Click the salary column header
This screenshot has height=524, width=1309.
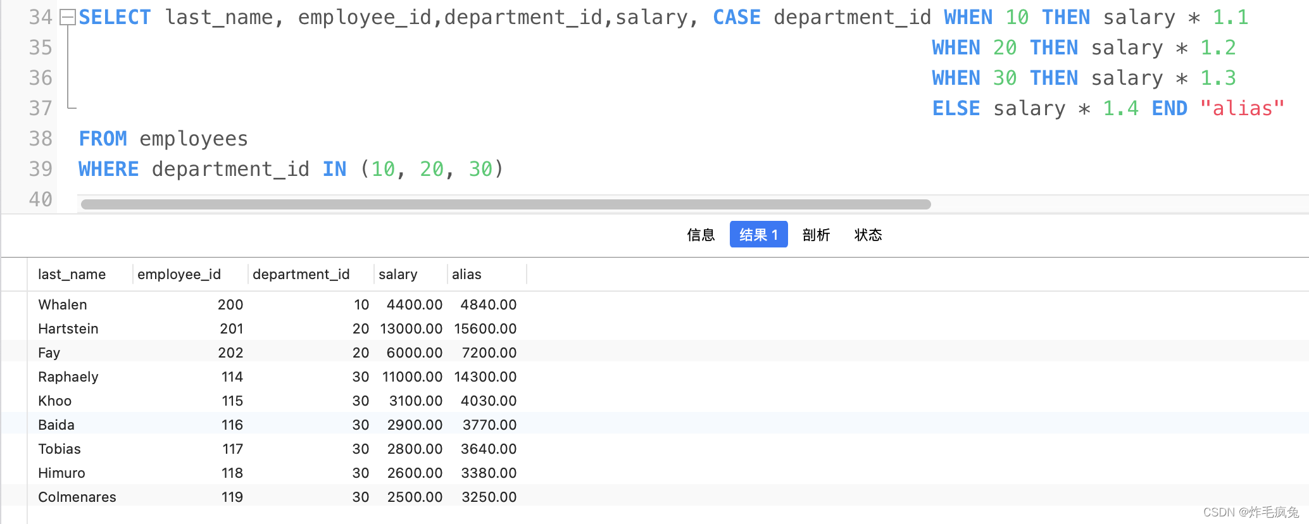[398, 274]
